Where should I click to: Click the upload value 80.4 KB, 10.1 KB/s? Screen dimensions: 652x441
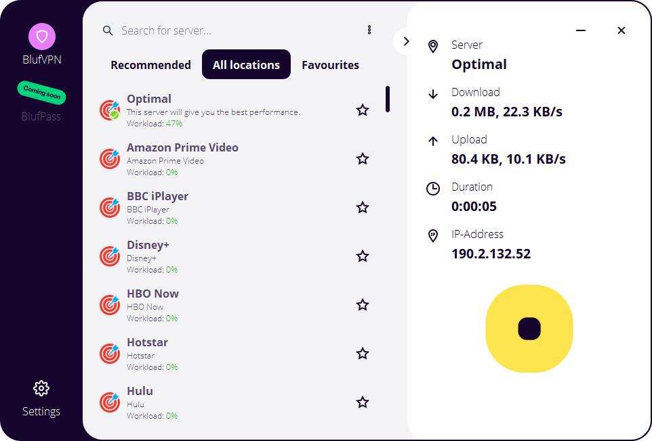click(x=508, y=159)
